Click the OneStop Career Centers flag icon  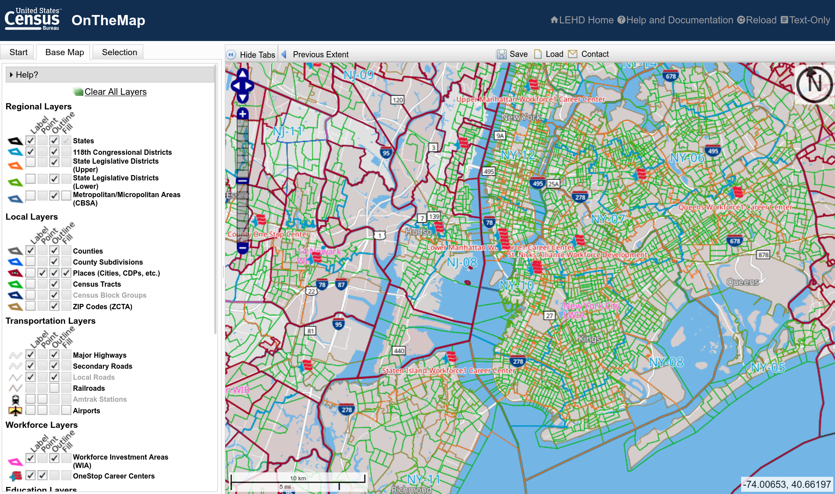pos(15,476)
